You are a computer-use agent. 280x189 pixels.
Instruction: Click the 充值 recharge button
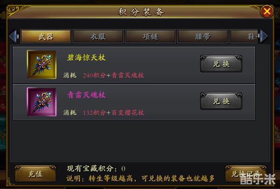pos(35,174)
